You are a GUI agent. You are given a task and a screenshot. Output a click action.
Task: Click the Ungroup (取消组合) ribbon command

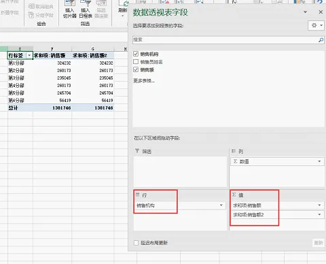coord(41,6)
